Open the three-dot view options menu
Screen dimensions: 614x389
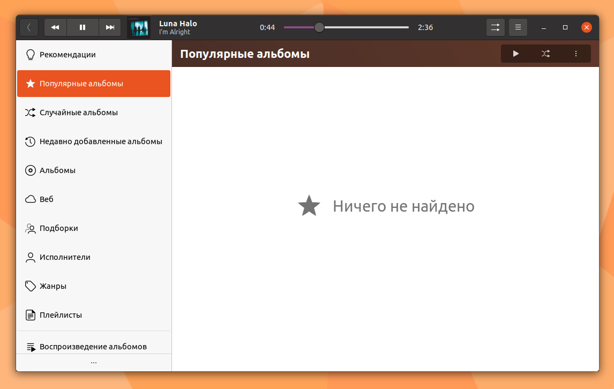pyautogui.click(x=575, y=54)
